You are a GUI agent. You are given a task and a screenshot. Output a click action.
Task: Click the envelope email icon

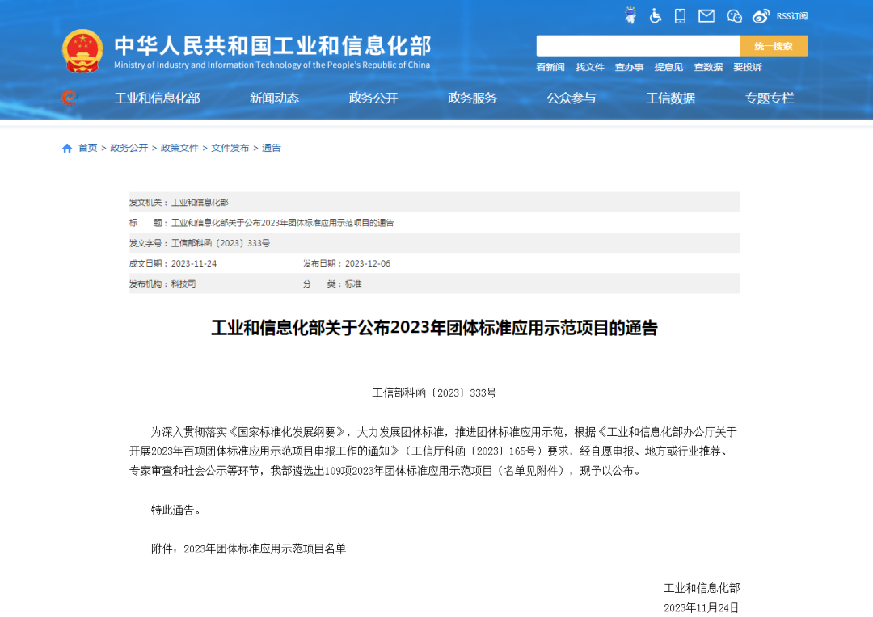pyautogui.click(x=706, y=16)
